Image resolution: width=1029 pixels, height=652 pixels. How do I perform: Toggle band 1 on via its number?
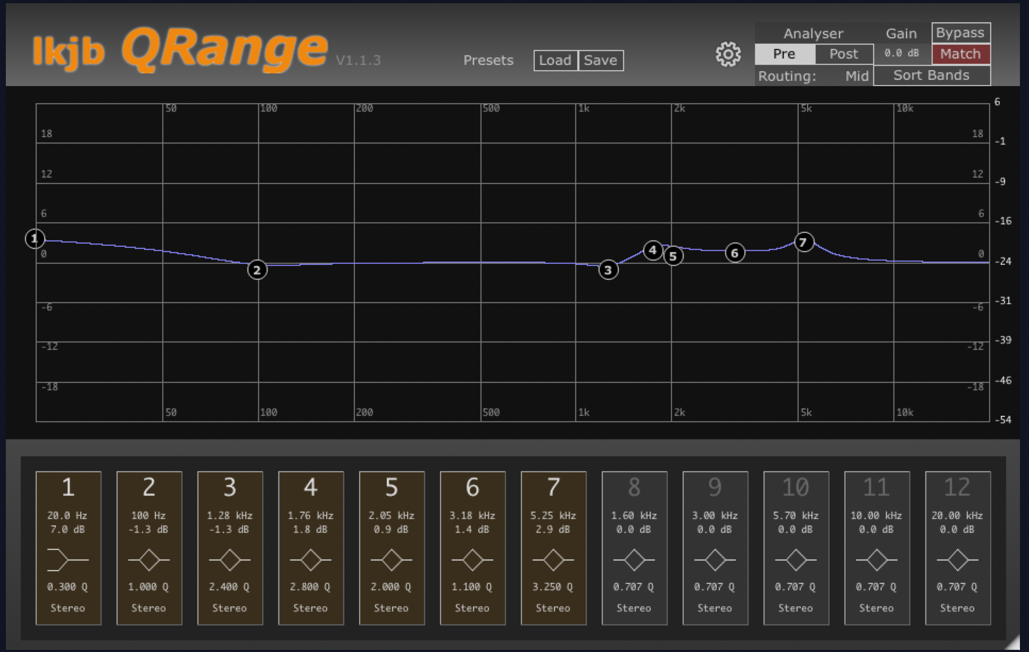68,487
